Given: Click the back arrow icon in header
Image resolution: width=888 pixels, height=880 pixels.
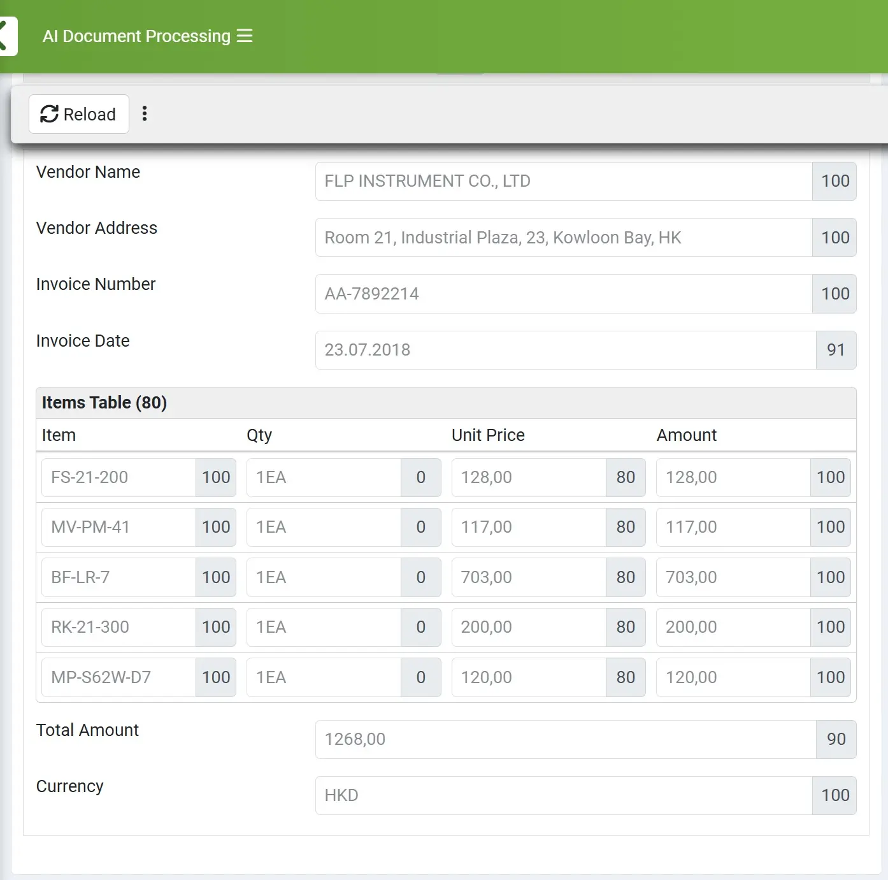Looking at the screenshot, I should coord(6,36).
